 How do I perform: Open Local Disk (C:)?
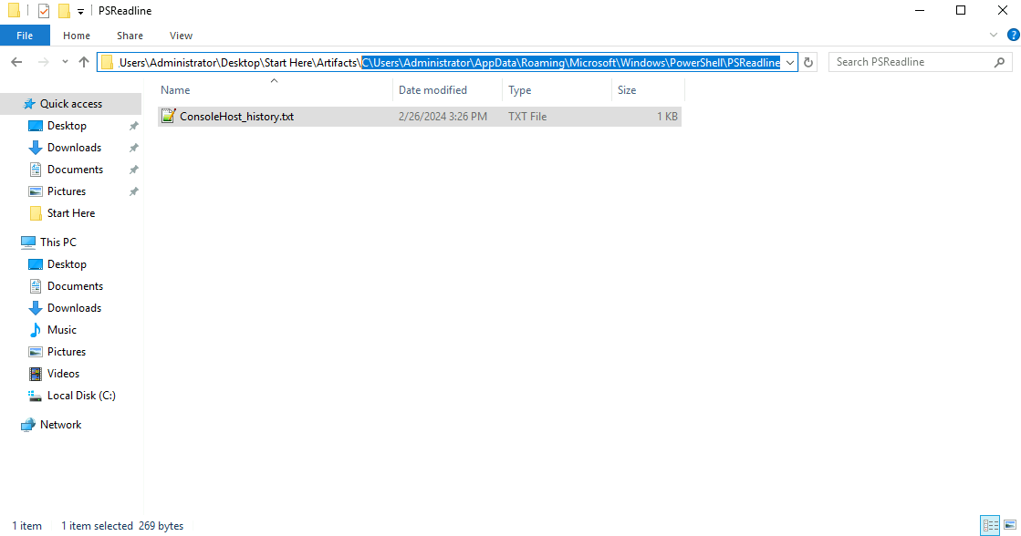[81, 396]
